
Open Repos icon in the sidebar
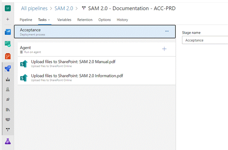[x=8, y=56]
